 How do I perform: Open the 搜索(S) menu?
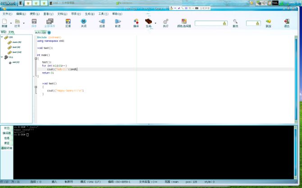pyautogui.click(x=35, y=14)
